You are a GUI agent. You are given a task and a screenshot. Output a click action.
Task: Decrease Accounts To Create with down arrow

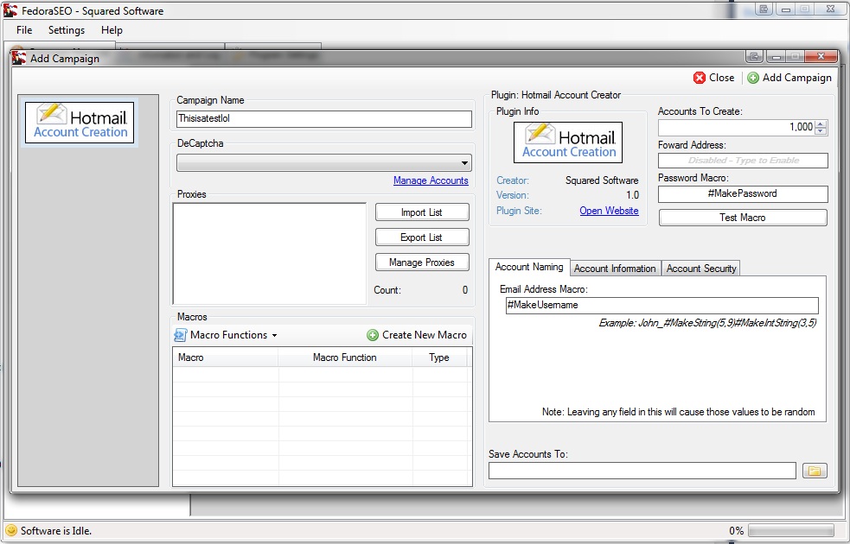point(821,131)
